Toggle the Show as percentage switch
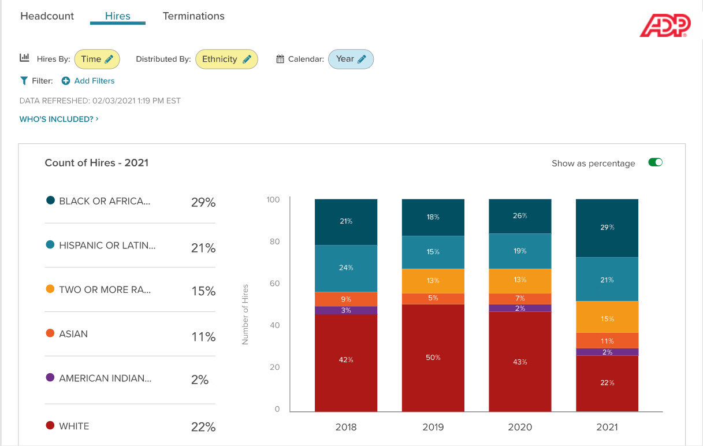This screenshot has width=703, height=446. 655,162
